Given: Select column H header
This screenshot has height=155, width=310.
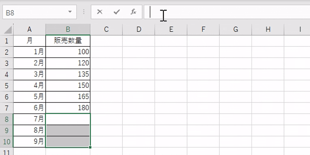Looking at the screenshot, I should (x=268, y=29).
